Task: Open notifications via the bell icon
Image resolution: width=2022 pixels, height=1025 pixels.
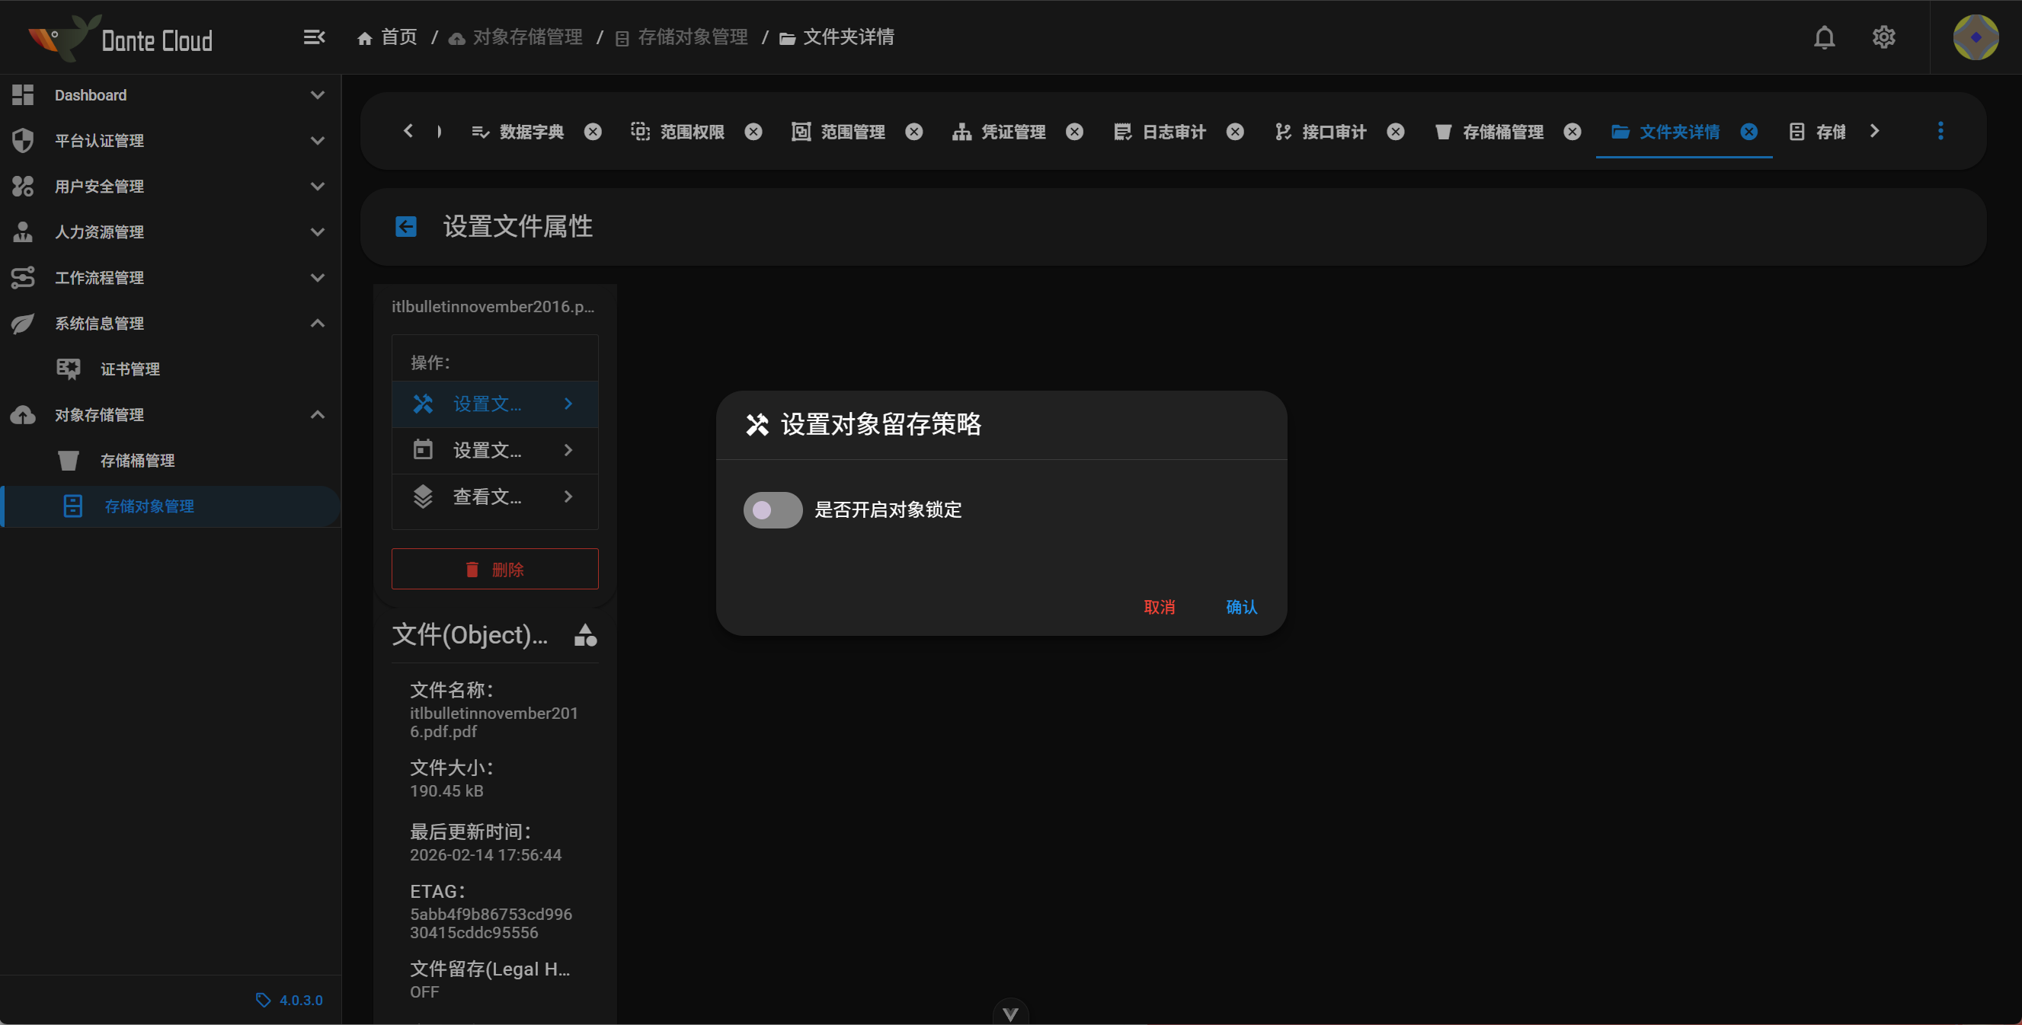Action: tap(1824, 37)
